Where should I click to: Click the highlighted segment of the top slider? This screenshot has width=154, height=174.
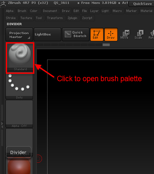[x=106, y=45]
